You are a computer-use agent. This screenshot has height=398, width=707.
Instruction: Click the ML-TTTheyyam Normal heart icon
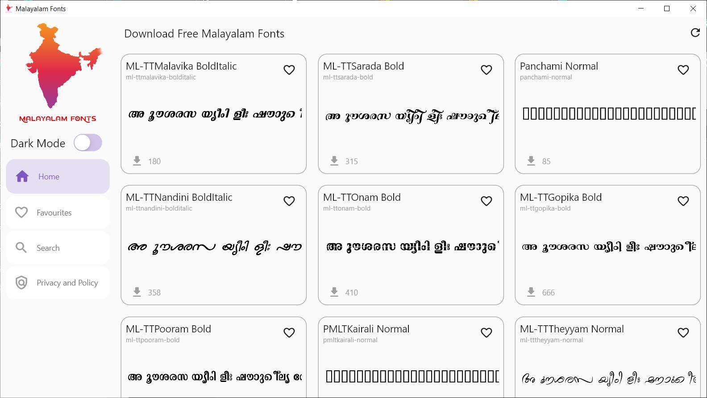pyautogui.click(x=683, y=332)
